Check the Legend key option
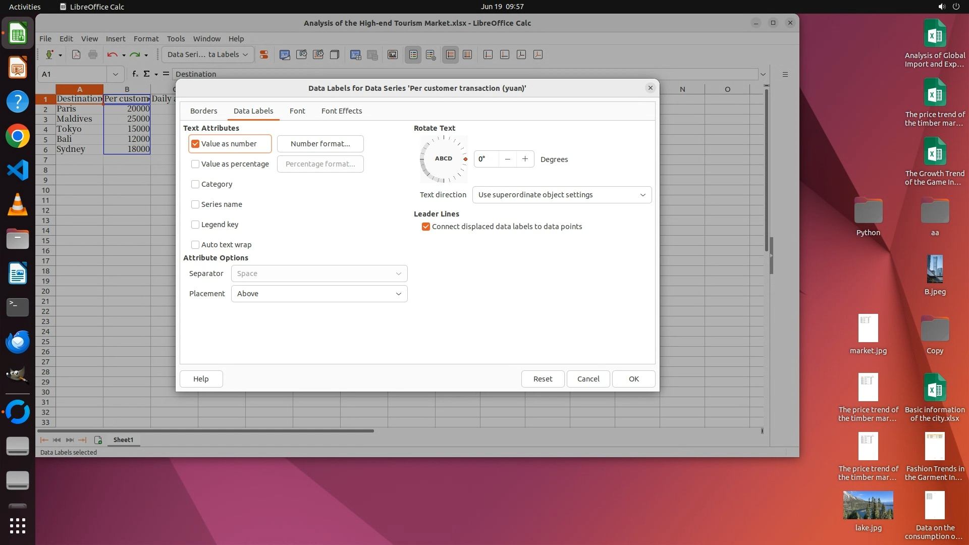969x545 pixels. tap(195, 225)
